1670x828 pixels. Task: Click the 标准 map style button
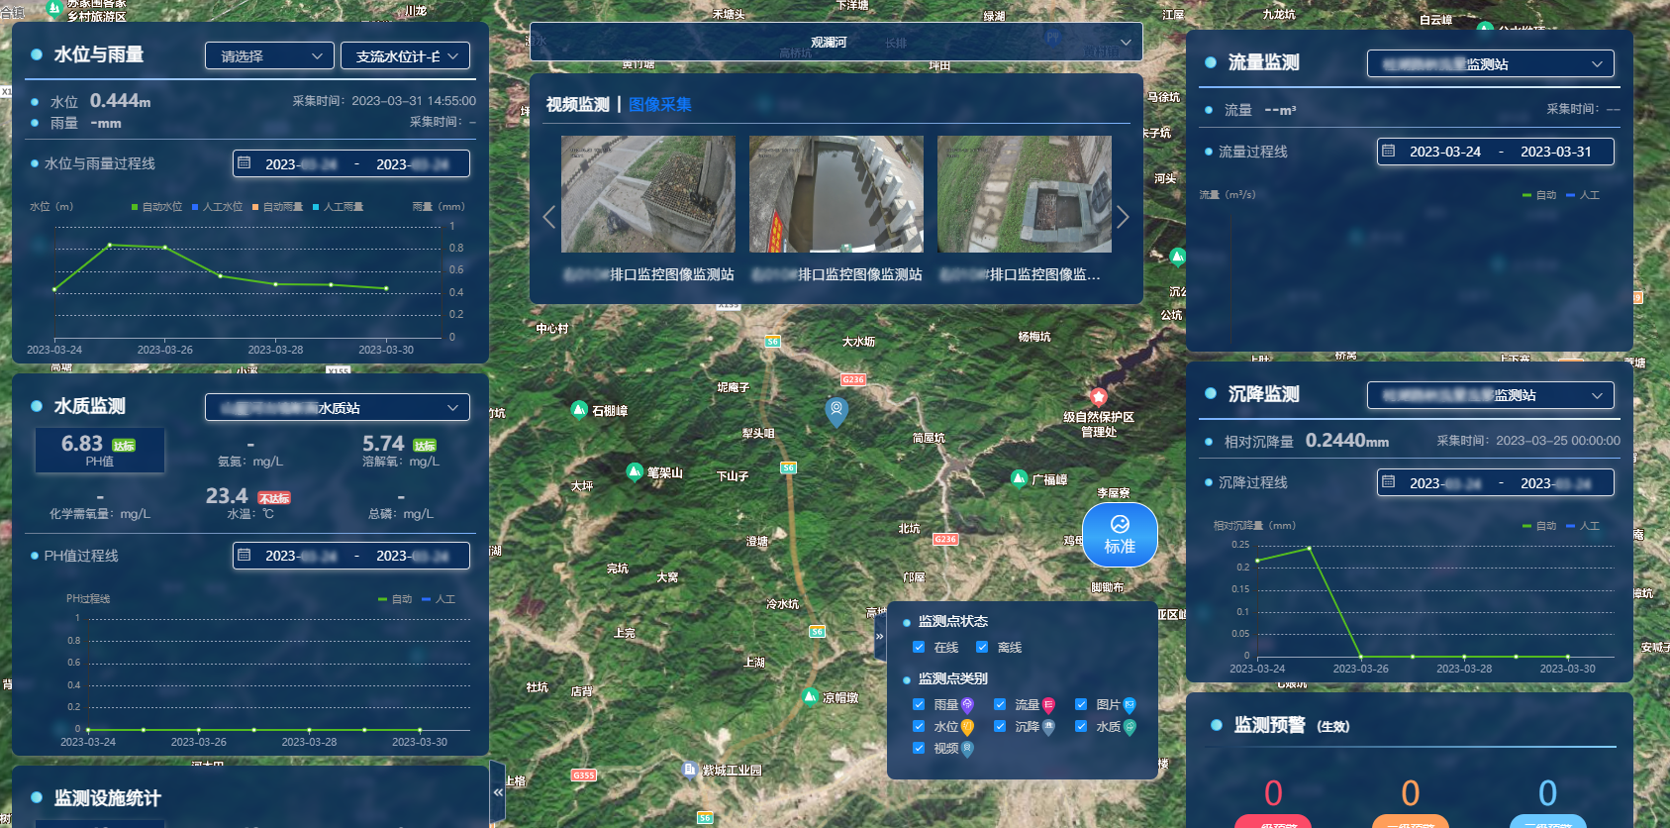pyautogui.click(x=1120, y=535)
